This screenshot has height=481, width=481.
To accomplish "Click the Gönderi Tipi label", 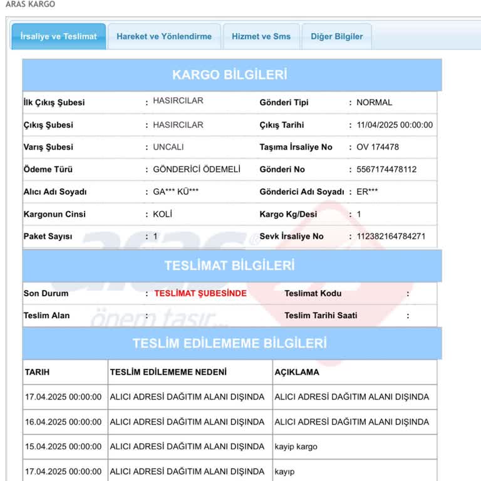I will coord(284,103).
